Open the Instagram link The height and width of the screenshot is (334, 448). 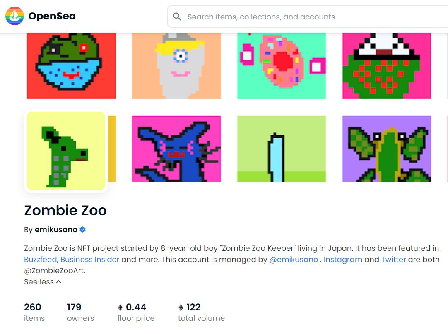(x=343, y=260)
